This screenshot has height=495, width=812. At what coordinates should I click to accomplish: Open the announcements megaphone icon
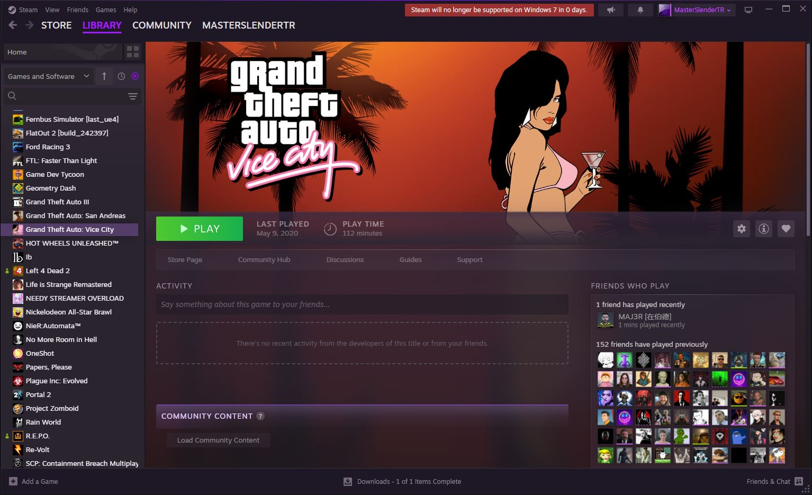611,10
